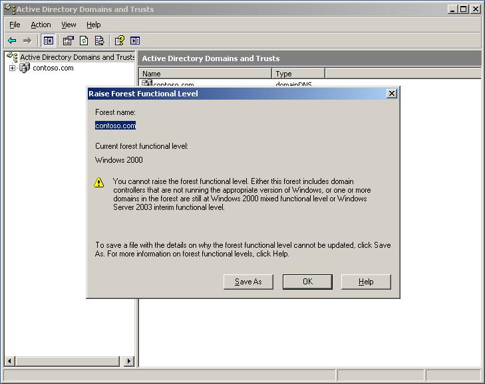This screenshot has height=384, width=485.
Task: Click the Name column header
Action: (x=206, y=74)
